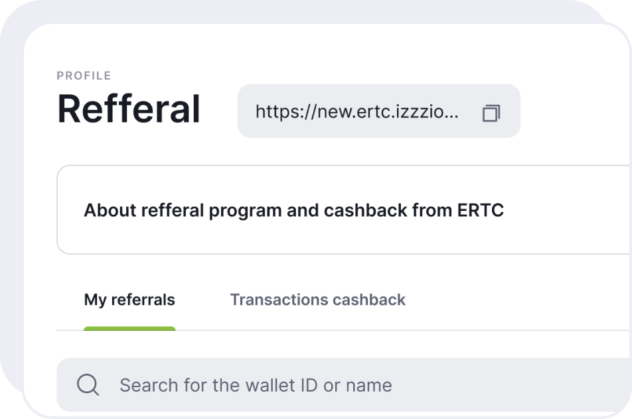The image size is (632, 419).
Task: Click the PROFILE breadcrumb label
Action: pyautogui.click(x=84, y=76)
